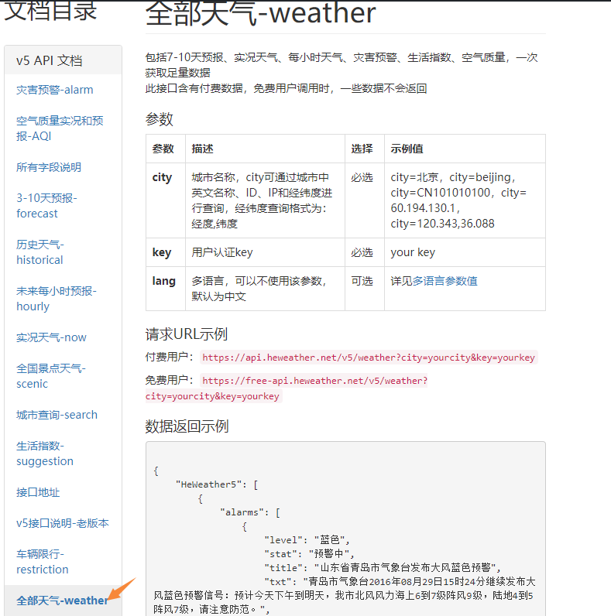
Task: Click the 数据返回示例 heading
Action: click(187, 426)
